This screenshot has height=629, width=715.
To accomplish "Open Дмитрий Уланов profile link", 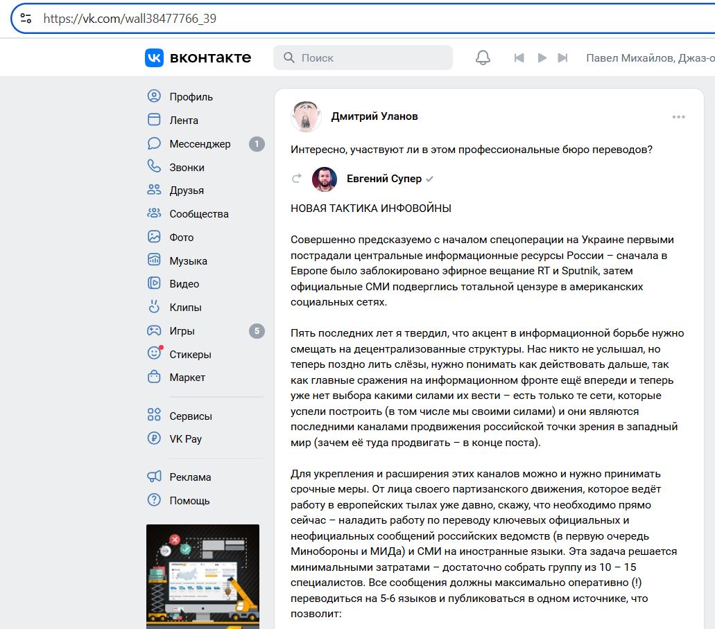I will click(374, 116).
